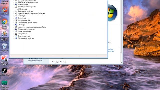This screenshot has height=90, width=160.
Task: Collapse the Дисководы гибких дисков node
Action: (x=14, y=7)
